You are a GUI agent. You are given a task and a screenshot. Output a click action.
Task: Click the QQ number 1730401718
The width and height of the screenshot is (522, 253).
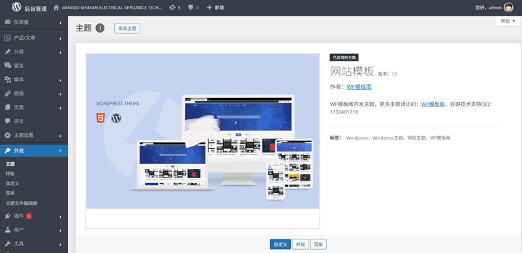click(x=344, y=112)
